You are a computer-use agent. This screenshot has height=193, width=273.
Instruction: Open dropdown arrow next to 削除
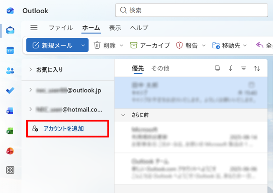coord(121,46)
